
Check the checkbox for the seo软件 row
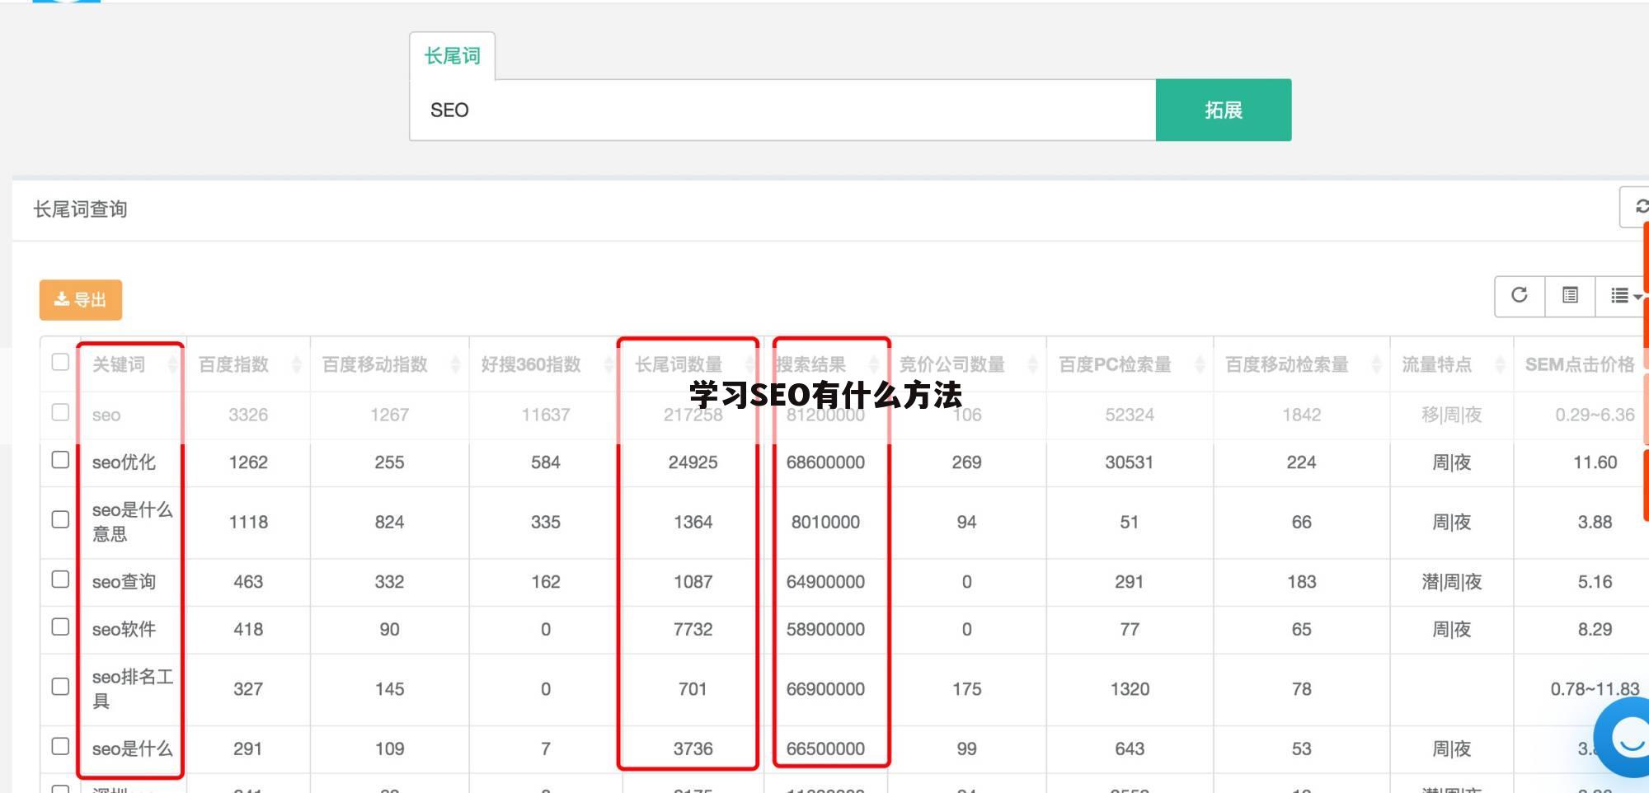click(x=59, y=626)
